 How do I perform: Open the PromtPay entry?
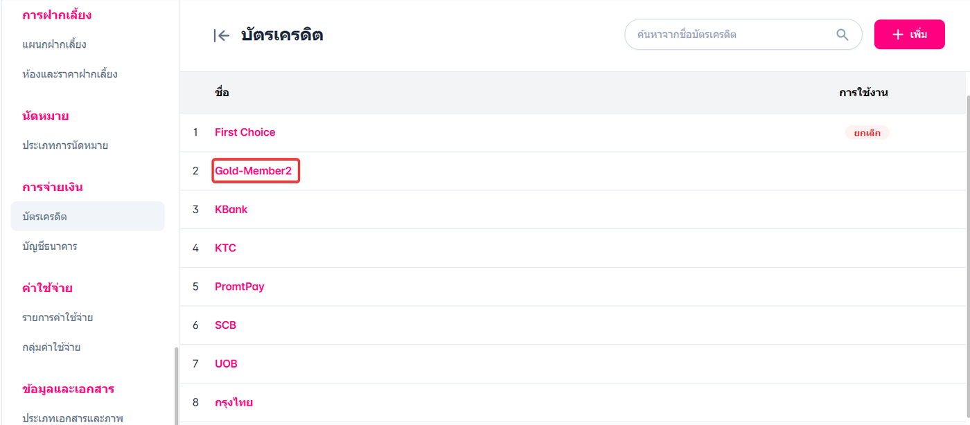pyautogui.click(x=239, y=287)
